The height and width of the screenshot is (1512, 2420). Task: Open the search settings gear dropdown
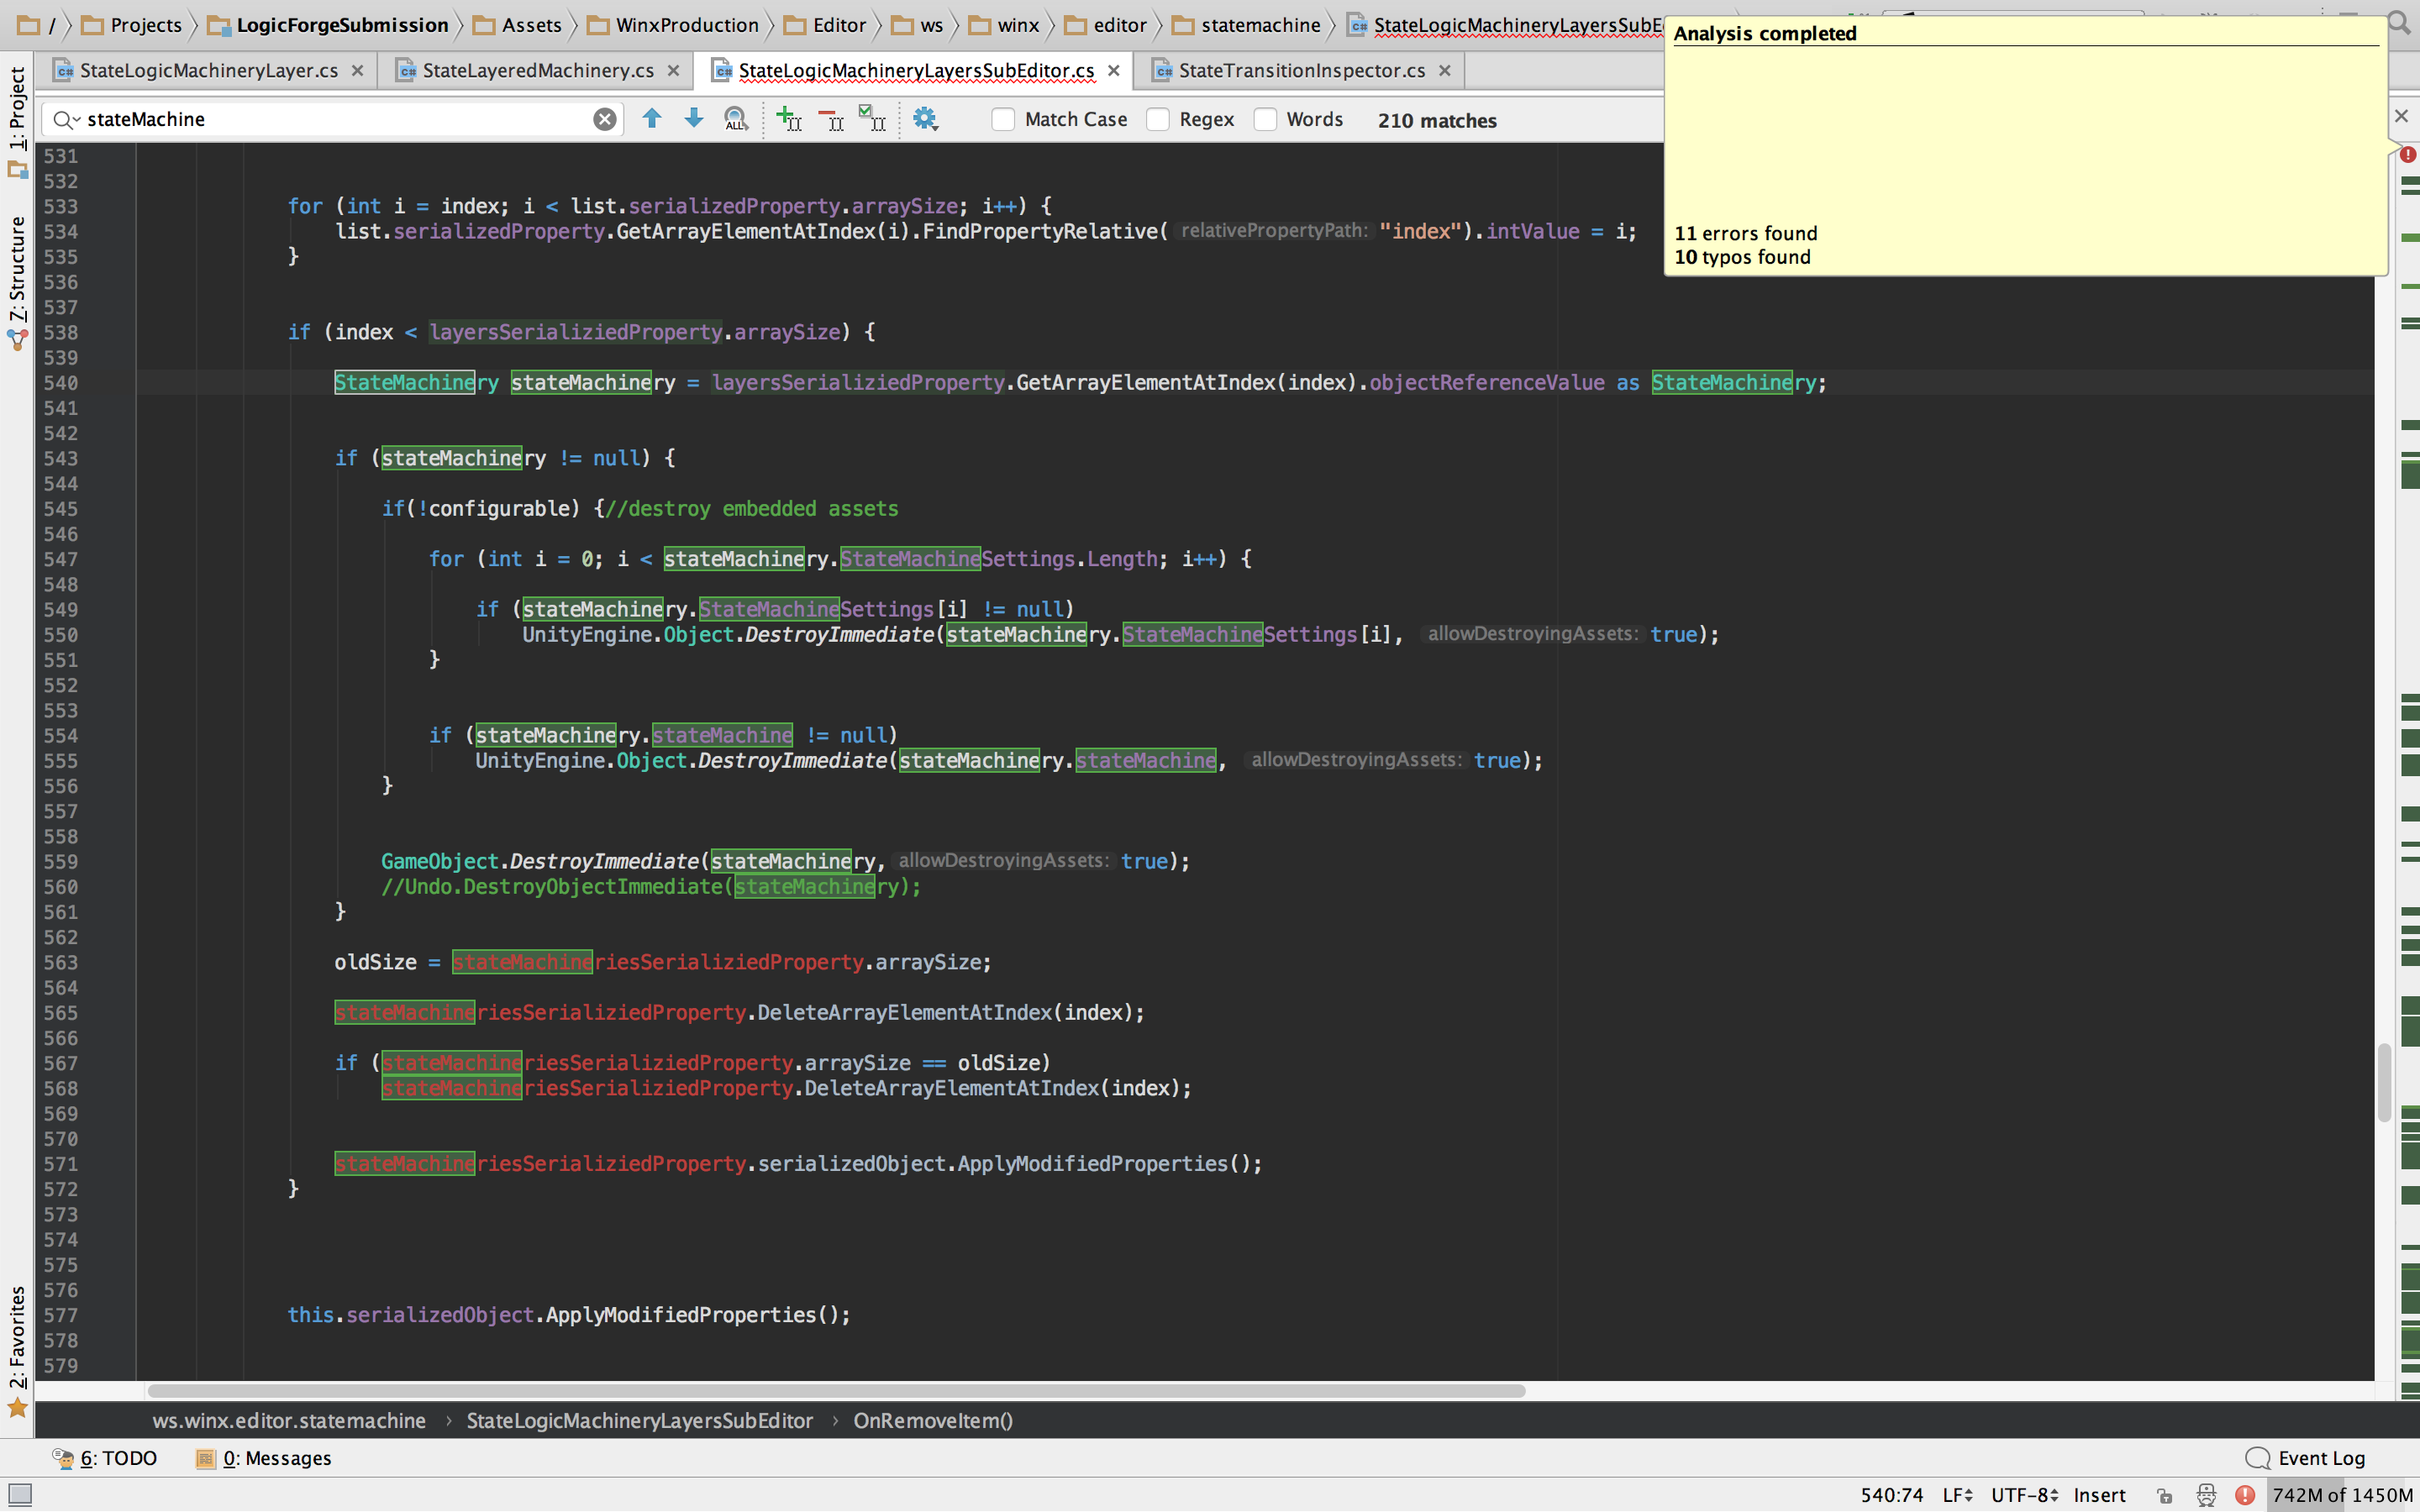[x=925, y=119]
